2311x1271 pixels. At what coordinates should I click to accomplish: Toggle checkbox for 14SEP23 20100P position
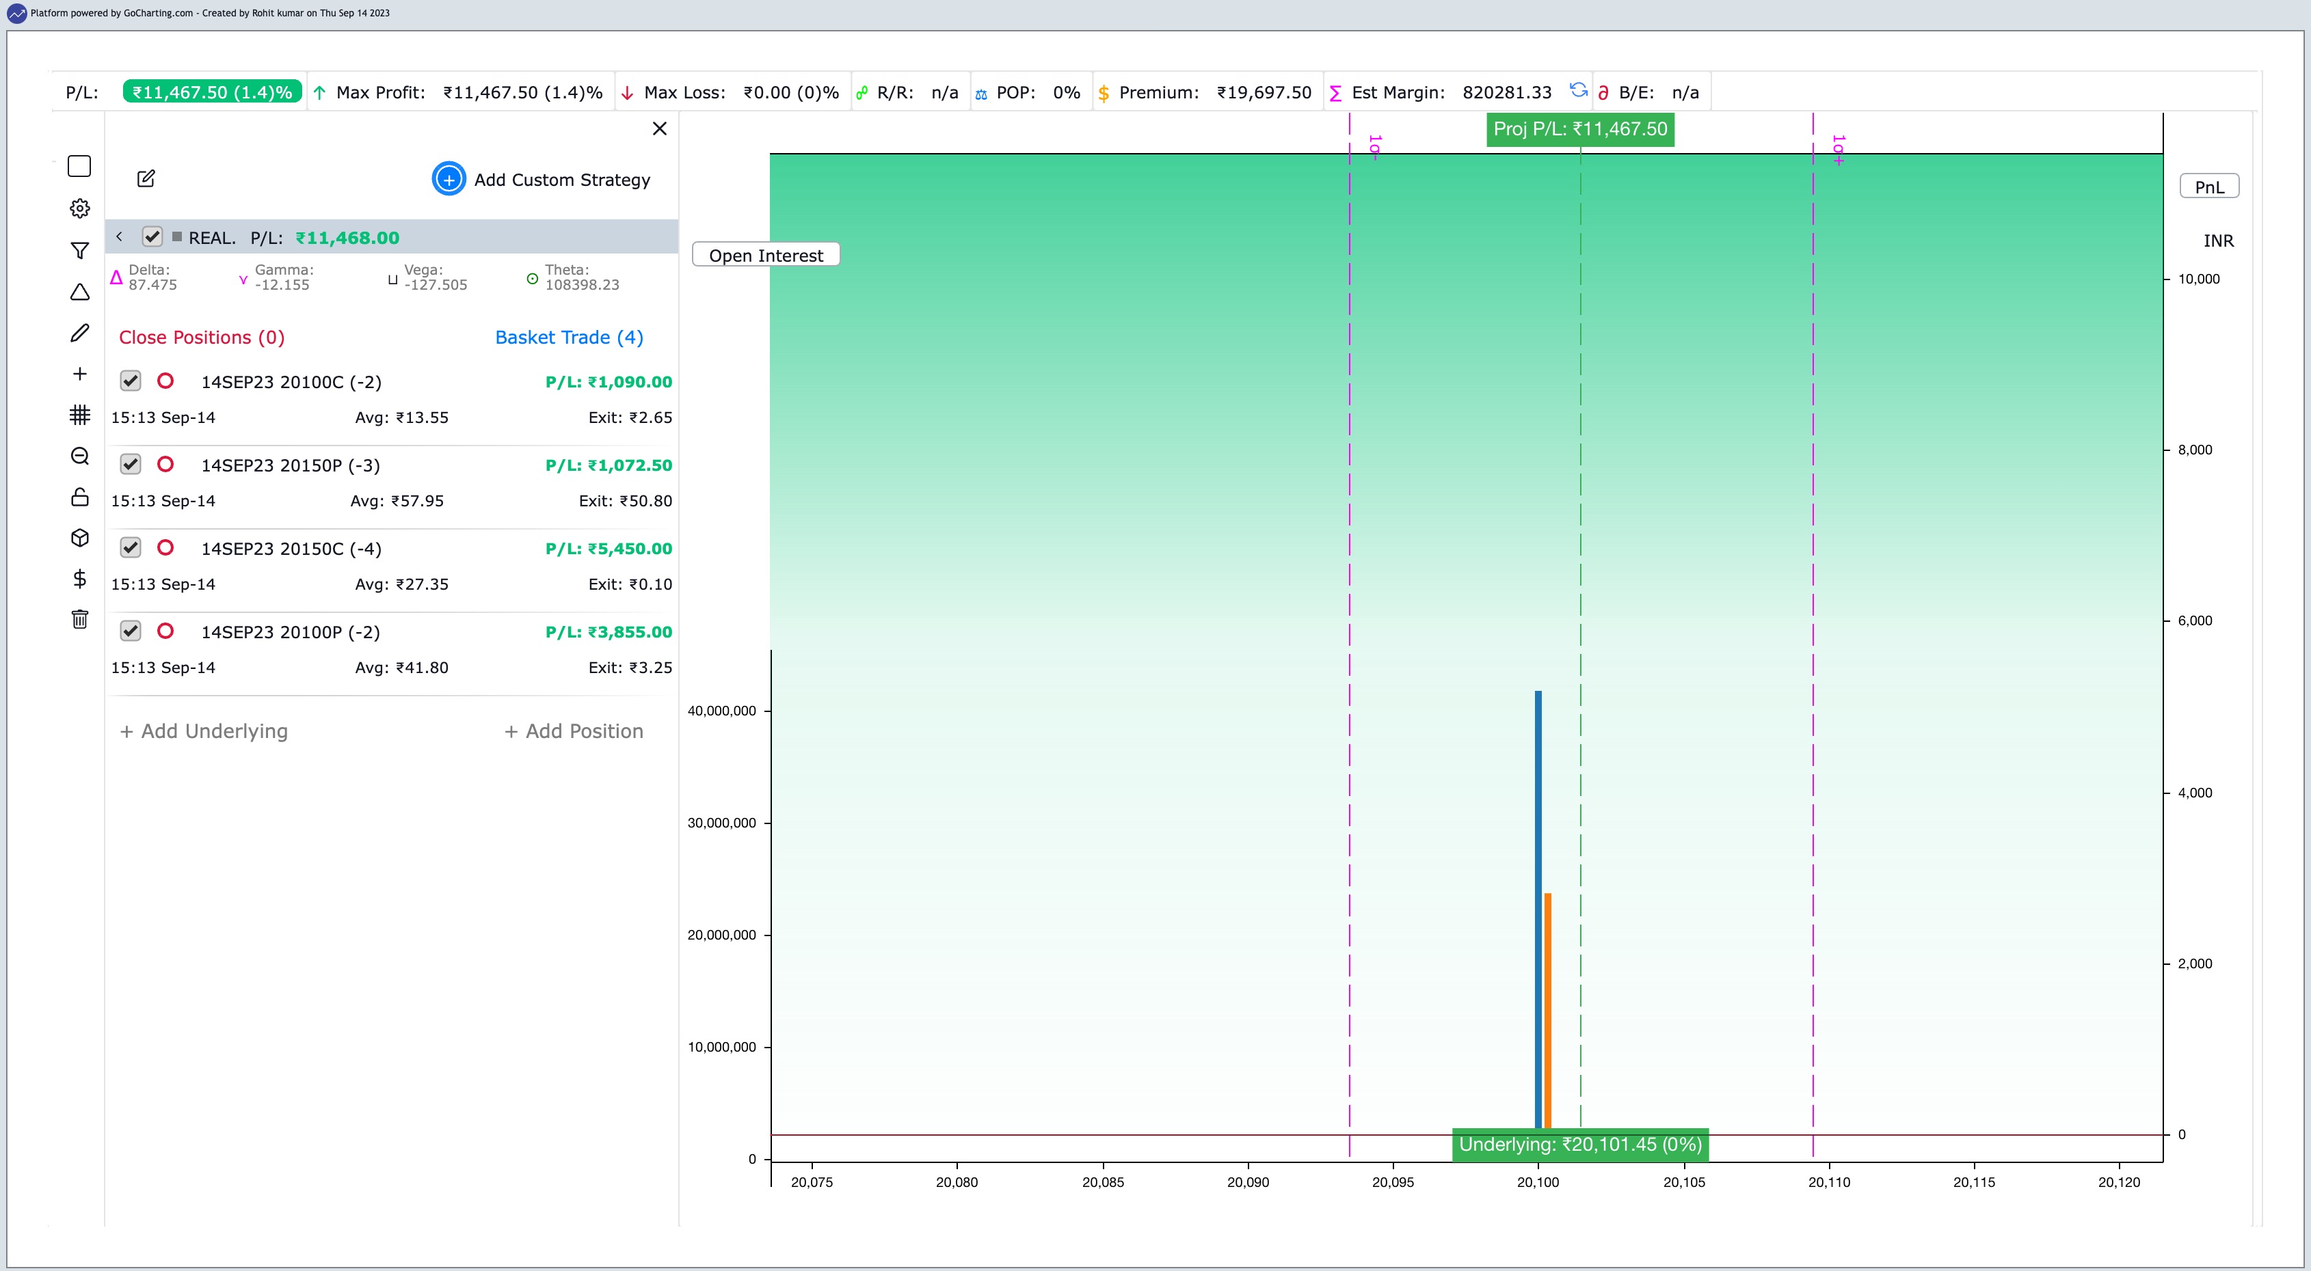130,631
